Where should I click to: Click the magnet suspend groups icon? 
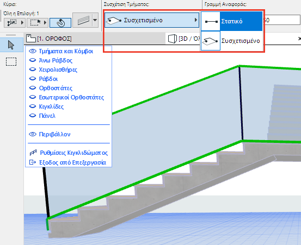(60, 23)
